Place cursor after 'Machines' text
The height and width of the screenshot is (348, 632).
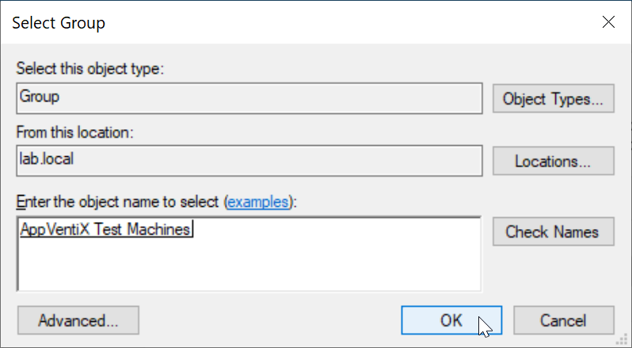192,229
